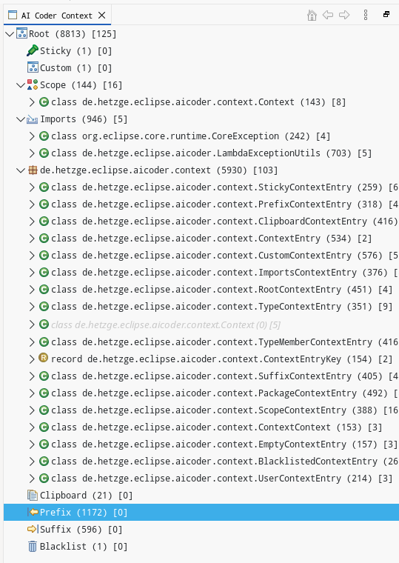The image size is (399, 563).
Task: Click the Forward arrow toolbar icon
Action: [x=344, y=15]
